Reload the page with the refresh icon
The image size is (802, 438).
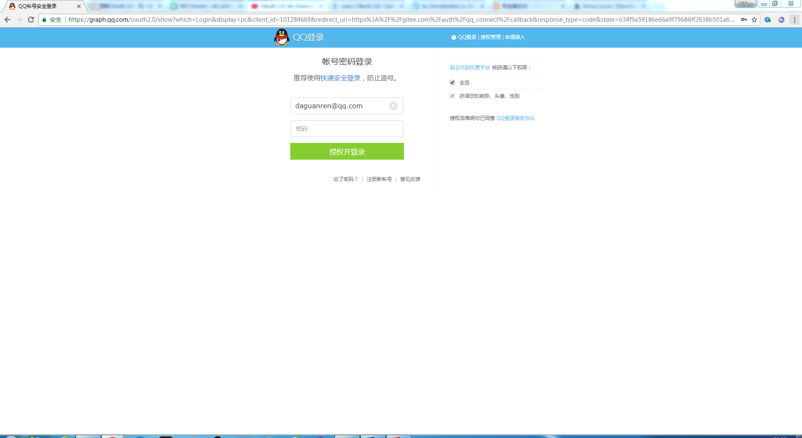pyautogui.click(x=31, y=20)
